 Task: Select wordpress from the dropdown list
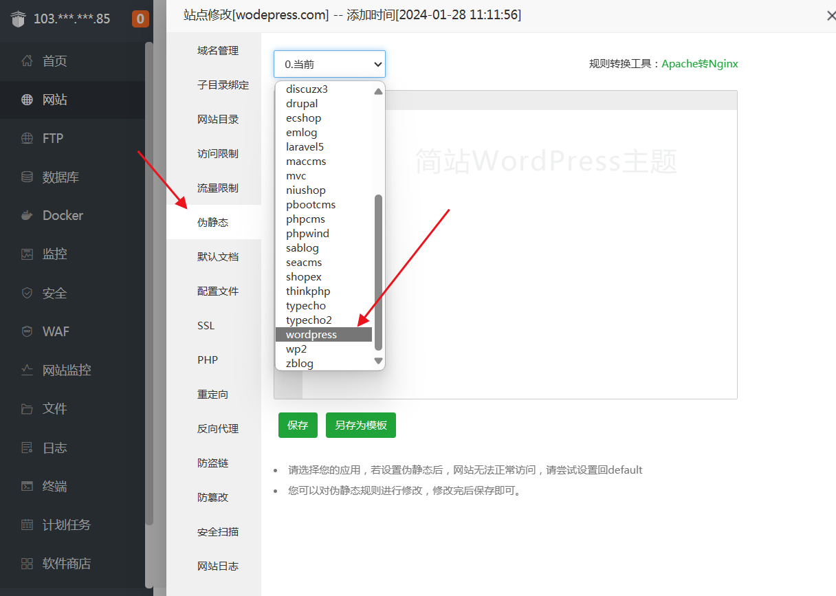tap(311, 335)
